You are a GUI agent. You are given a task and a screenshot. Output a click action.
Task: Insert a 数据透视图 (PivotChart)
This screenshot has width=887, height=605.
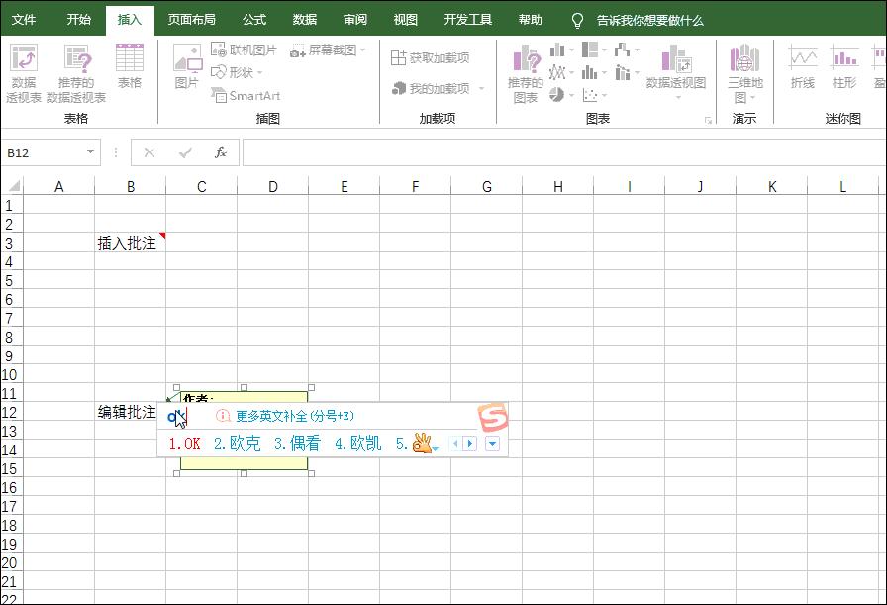674,69
